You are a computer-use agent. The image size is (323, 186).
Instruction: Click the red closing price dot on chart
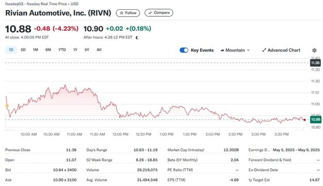(304, 120)
